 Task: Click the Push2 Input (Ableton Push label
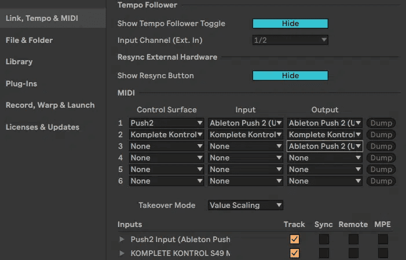pyautogui.click(x=181, y=240)
